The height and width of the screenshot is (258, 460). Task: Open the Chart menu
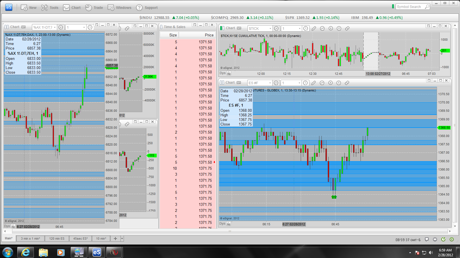pos(72,8)
